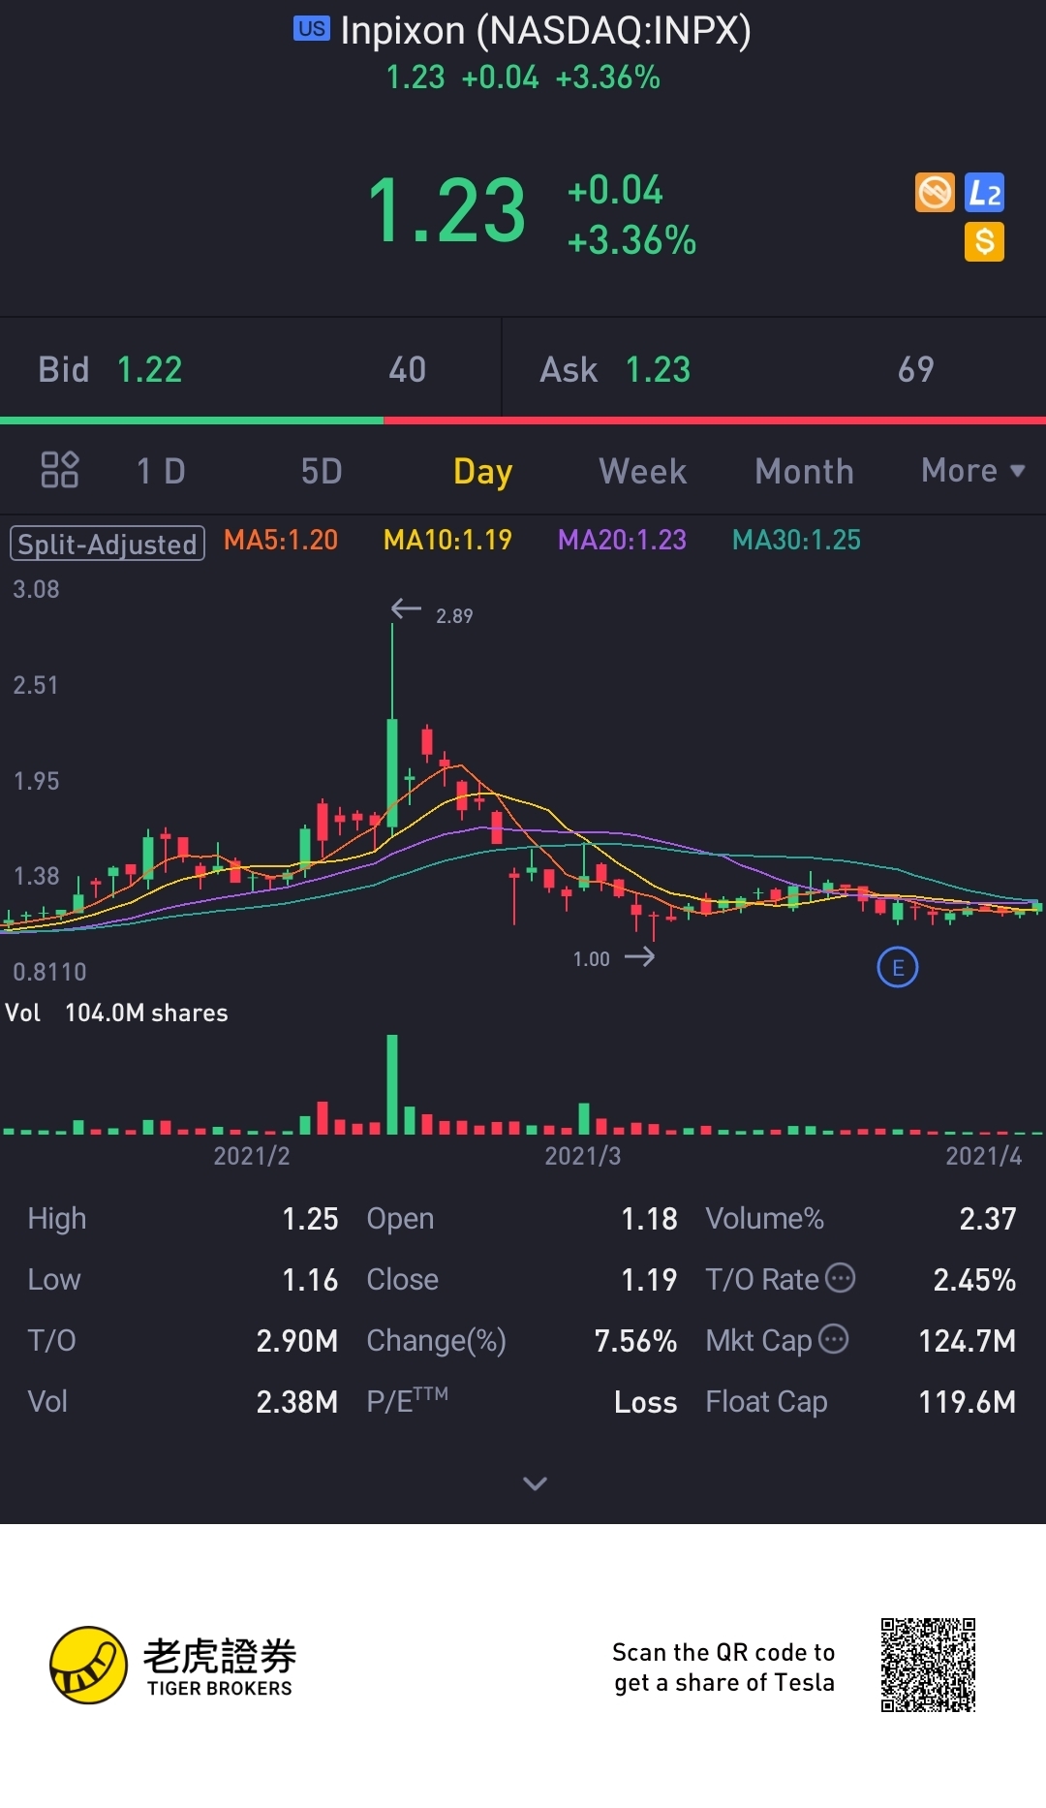
Task: Tap the MA30:1.25 indicator label
Action: coord(796,540)
